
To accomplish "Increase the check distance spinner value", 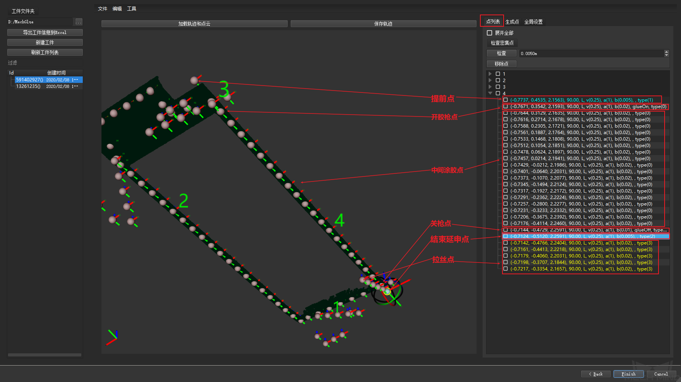I will point(667,52).
